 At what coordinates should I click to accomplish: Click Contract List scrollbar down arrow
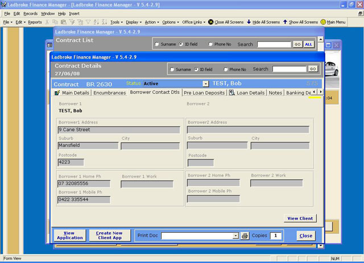pyautogui.click(x=321, y=246)
